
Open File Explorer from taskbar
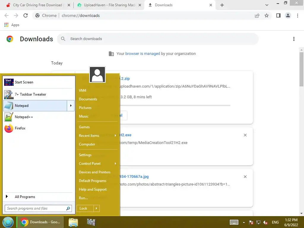click(73, 222)
